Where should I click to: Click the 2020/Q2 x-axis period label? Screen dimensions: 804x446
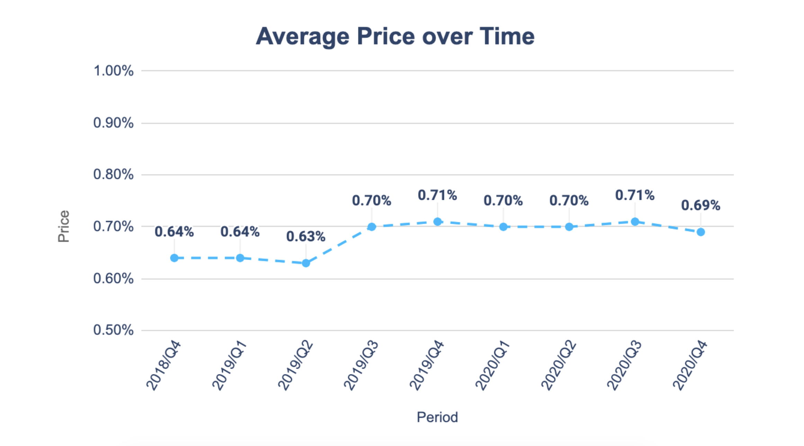[x=558, y=366]
